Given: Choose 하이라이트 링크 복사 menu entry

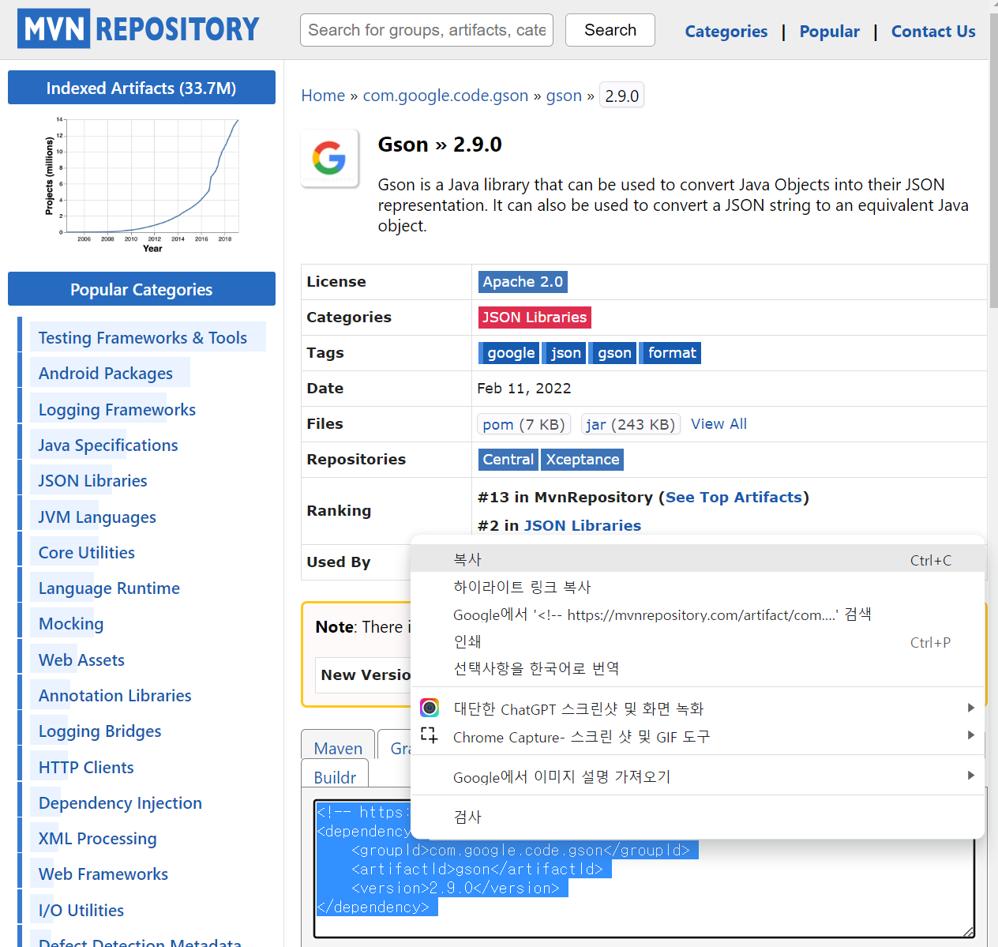Looking at the screenshot, I should (x=698, y=587).
